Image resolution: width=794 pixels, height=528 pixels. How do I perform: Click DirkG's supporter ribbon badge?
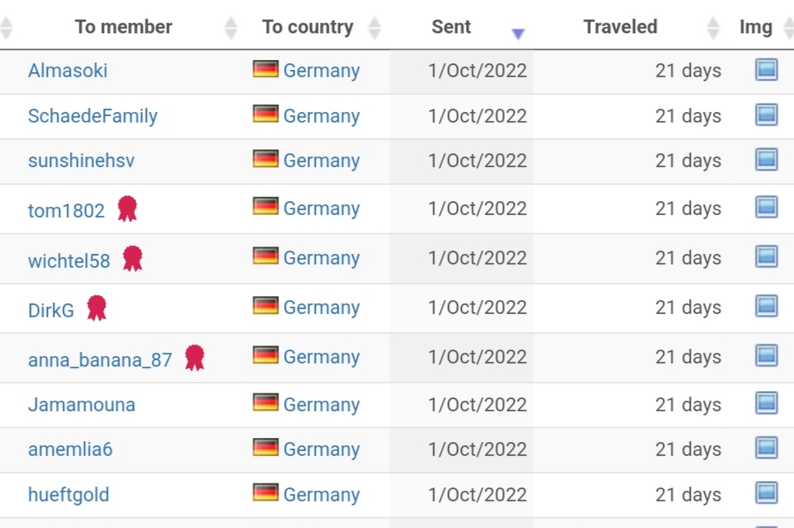click(x=97, y=308)
